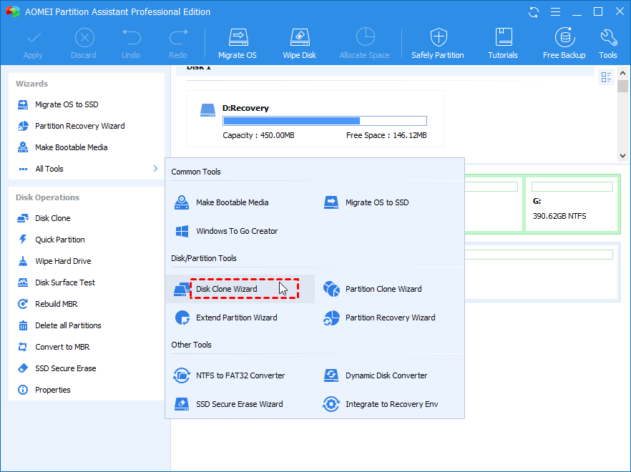
Task: Expand the All Tools submenu arrow
Action: (x=155, y=169)
